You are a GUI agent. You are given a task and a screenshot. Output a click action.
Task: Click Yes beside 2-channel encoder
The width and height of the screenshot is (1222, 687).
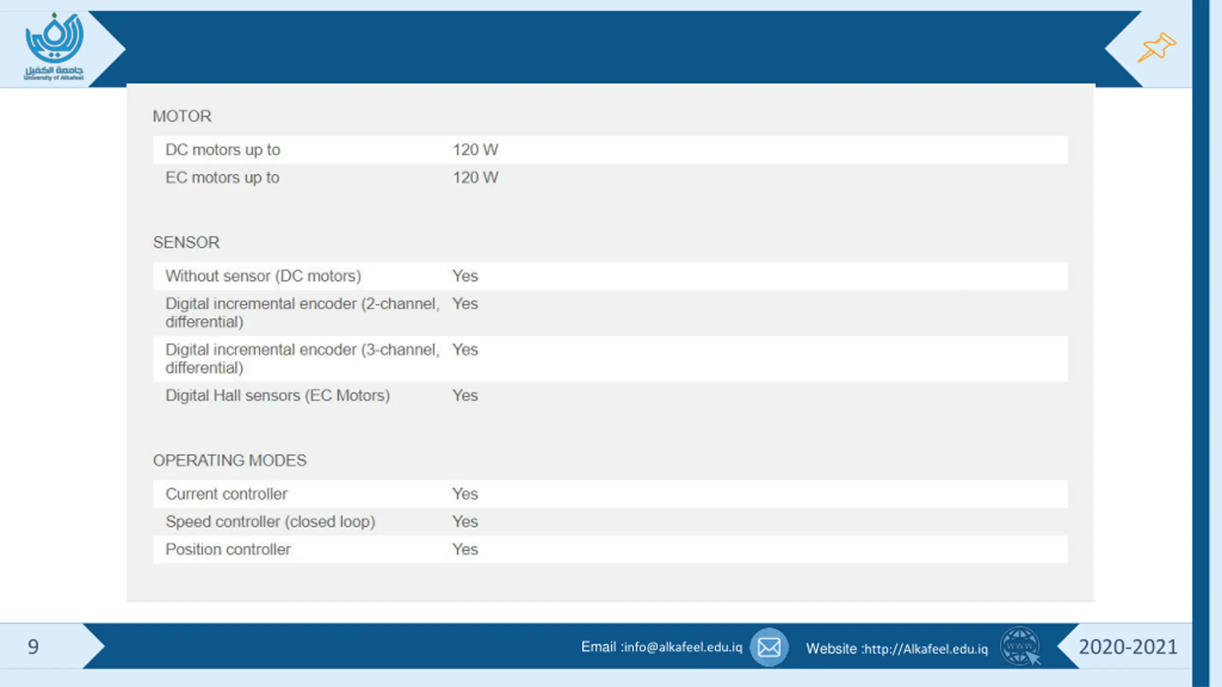(x=465, y=303)
